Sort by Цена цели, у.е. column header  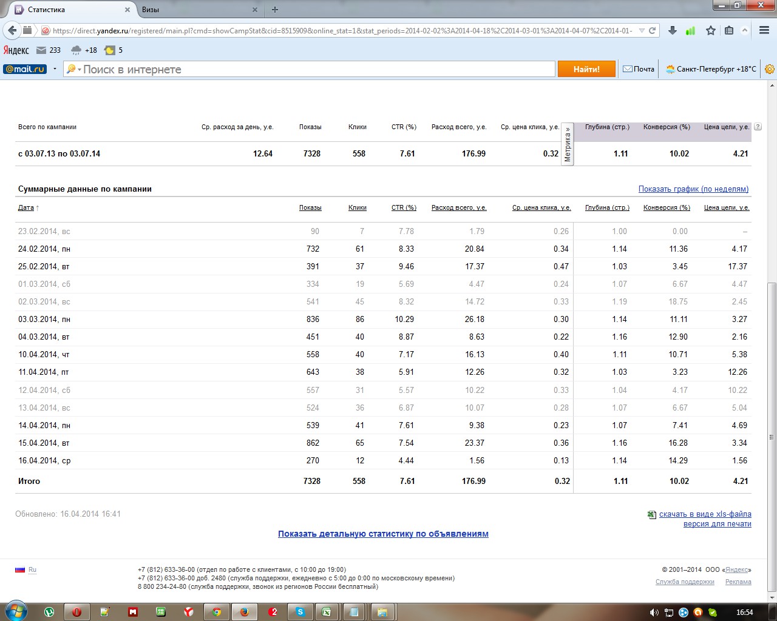pos(727,208)
